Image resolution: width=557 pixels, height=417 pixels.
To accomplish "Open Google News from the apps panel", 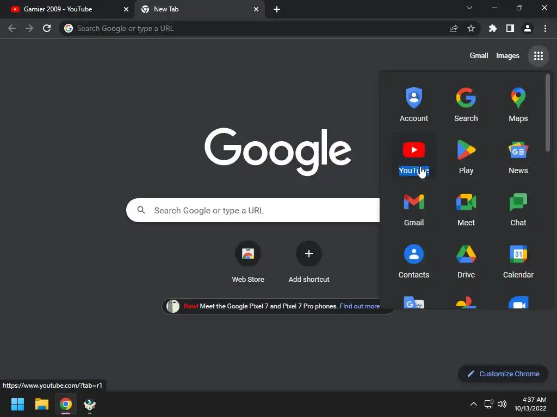I will [x=518, y=156].
